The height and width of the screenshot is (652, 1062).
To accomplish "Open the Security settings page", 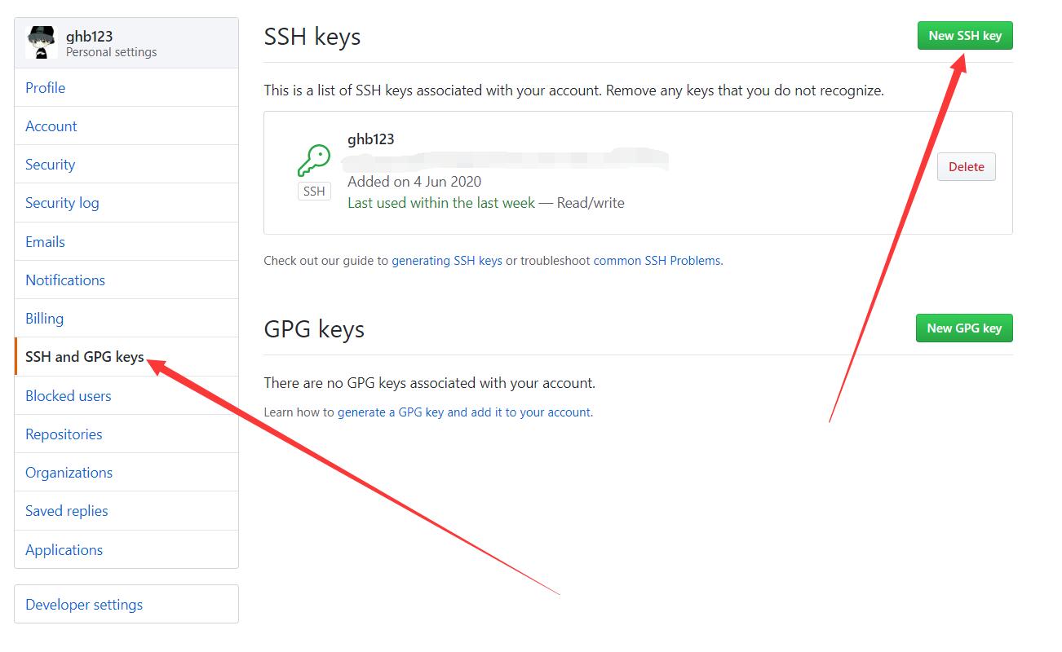I will (50, 165).
